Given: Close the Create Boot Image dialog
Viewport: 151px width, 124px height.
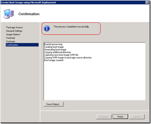Looking at the screenshot, I should pos(147,2).
